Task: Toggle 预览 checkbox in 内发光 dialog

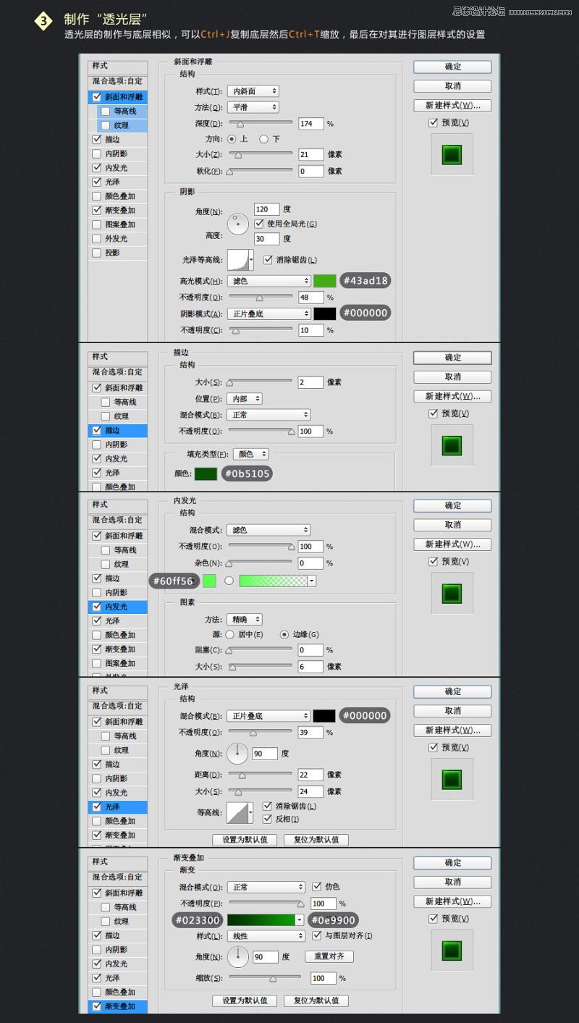Action: [x=433, y=561]
